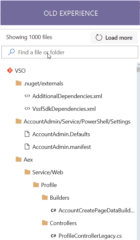140x240 pixels.
Task: Click the circular refresh icon beside Load more
Action: click(x=99, y=38)
